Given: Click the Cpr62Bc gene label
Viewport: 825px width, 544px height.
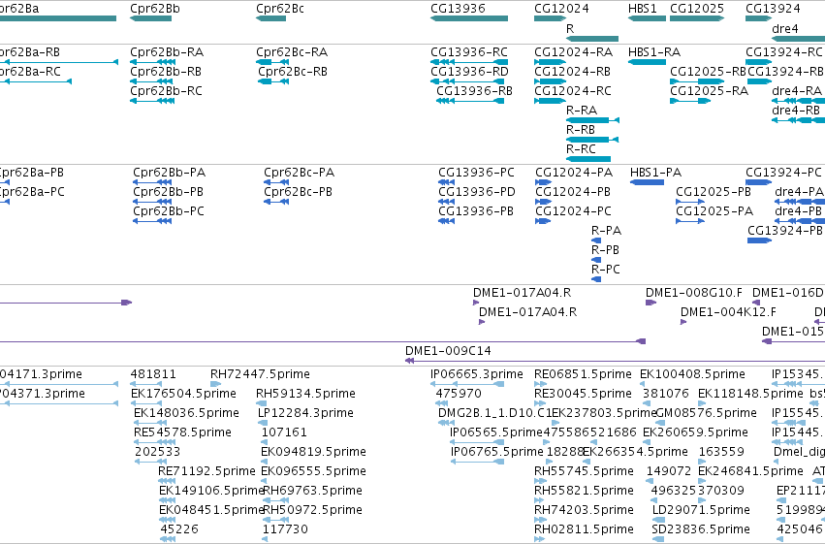Looking at the screenshot, I should click(280, 9).
